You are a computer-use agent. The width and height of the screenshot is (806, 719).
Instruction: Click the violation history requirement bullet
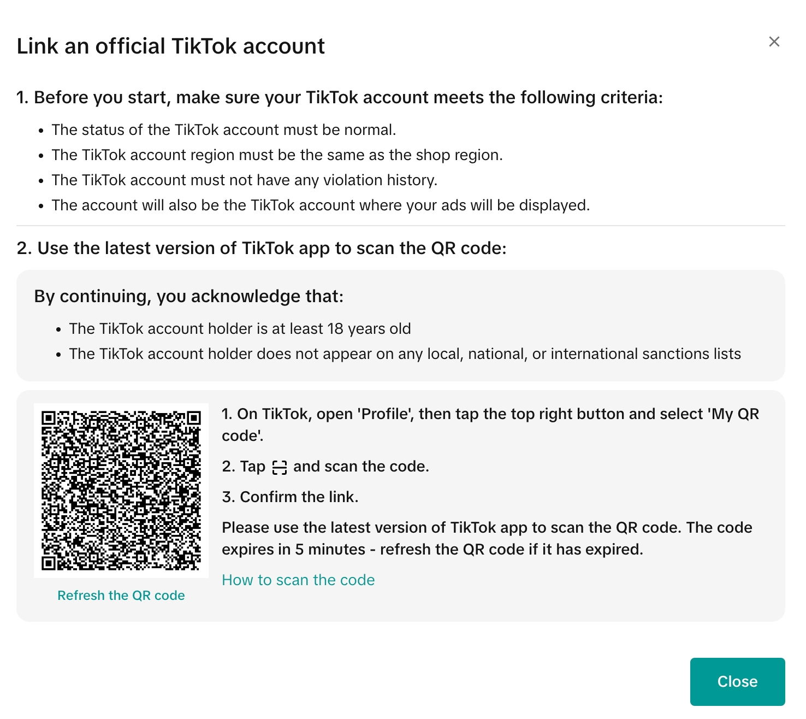click(244, 180)
